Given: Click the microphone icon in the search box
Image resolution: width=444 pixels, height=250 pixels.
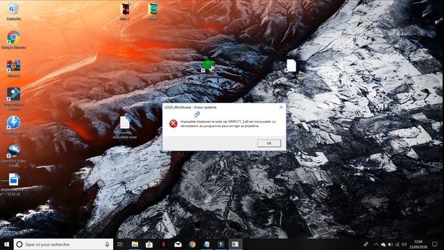Looking at the screenshot, I should point(107,244).
